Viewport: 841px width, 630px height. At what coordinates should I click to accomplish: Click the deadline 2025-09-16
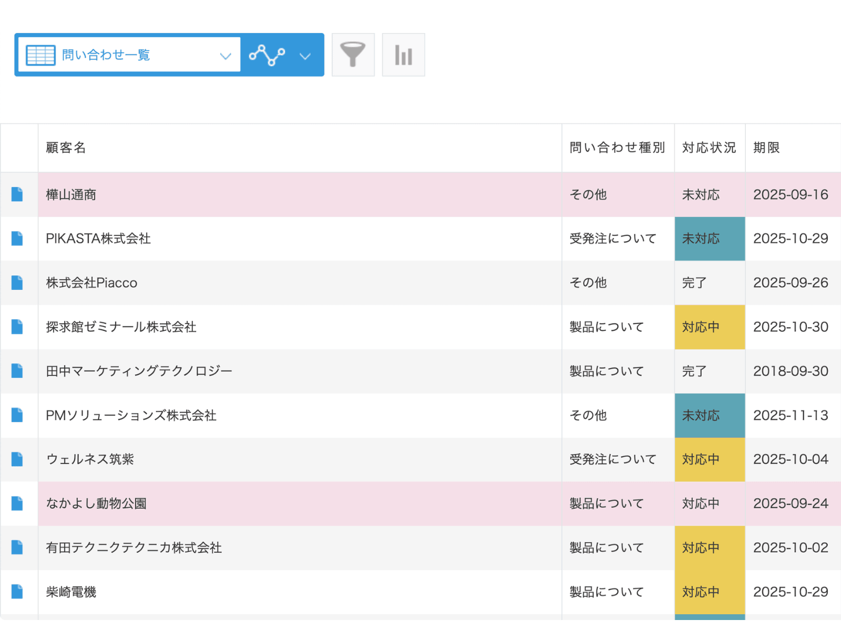tap(791, 195)
